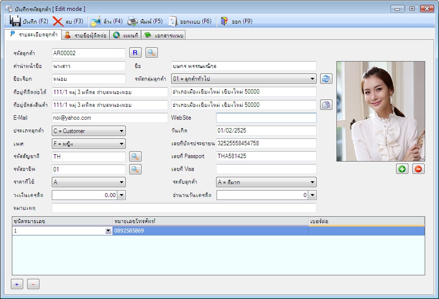Click the plus button to add phone row
This screenshot has width=439, height=299.
point(17,284)
